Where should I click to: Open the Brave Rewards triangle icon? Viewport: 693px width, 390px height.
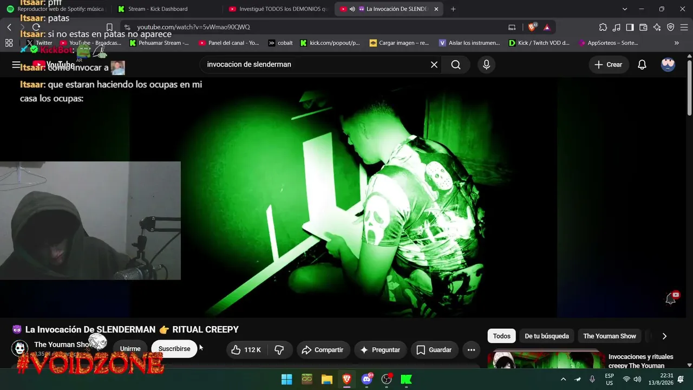click(547, 27)
